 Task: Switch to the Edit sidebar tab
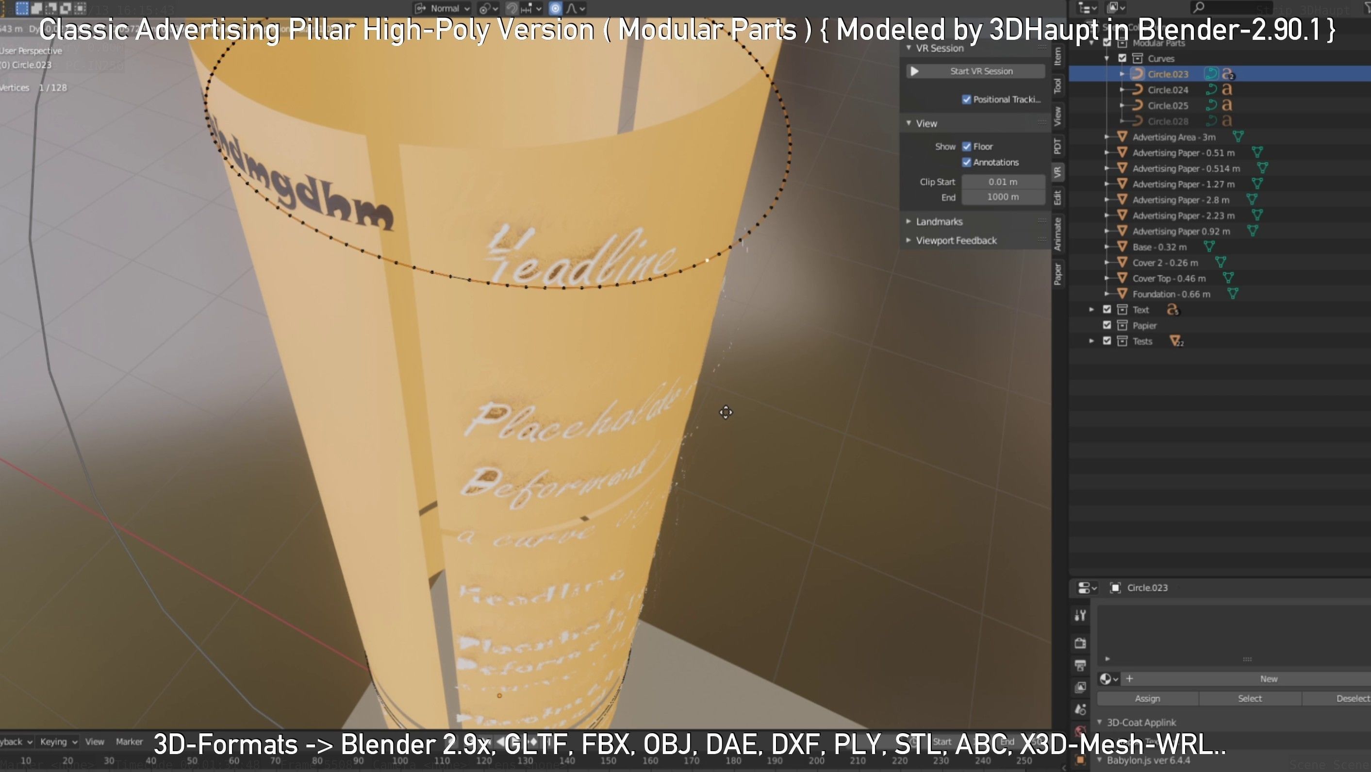pos(1057,198)
